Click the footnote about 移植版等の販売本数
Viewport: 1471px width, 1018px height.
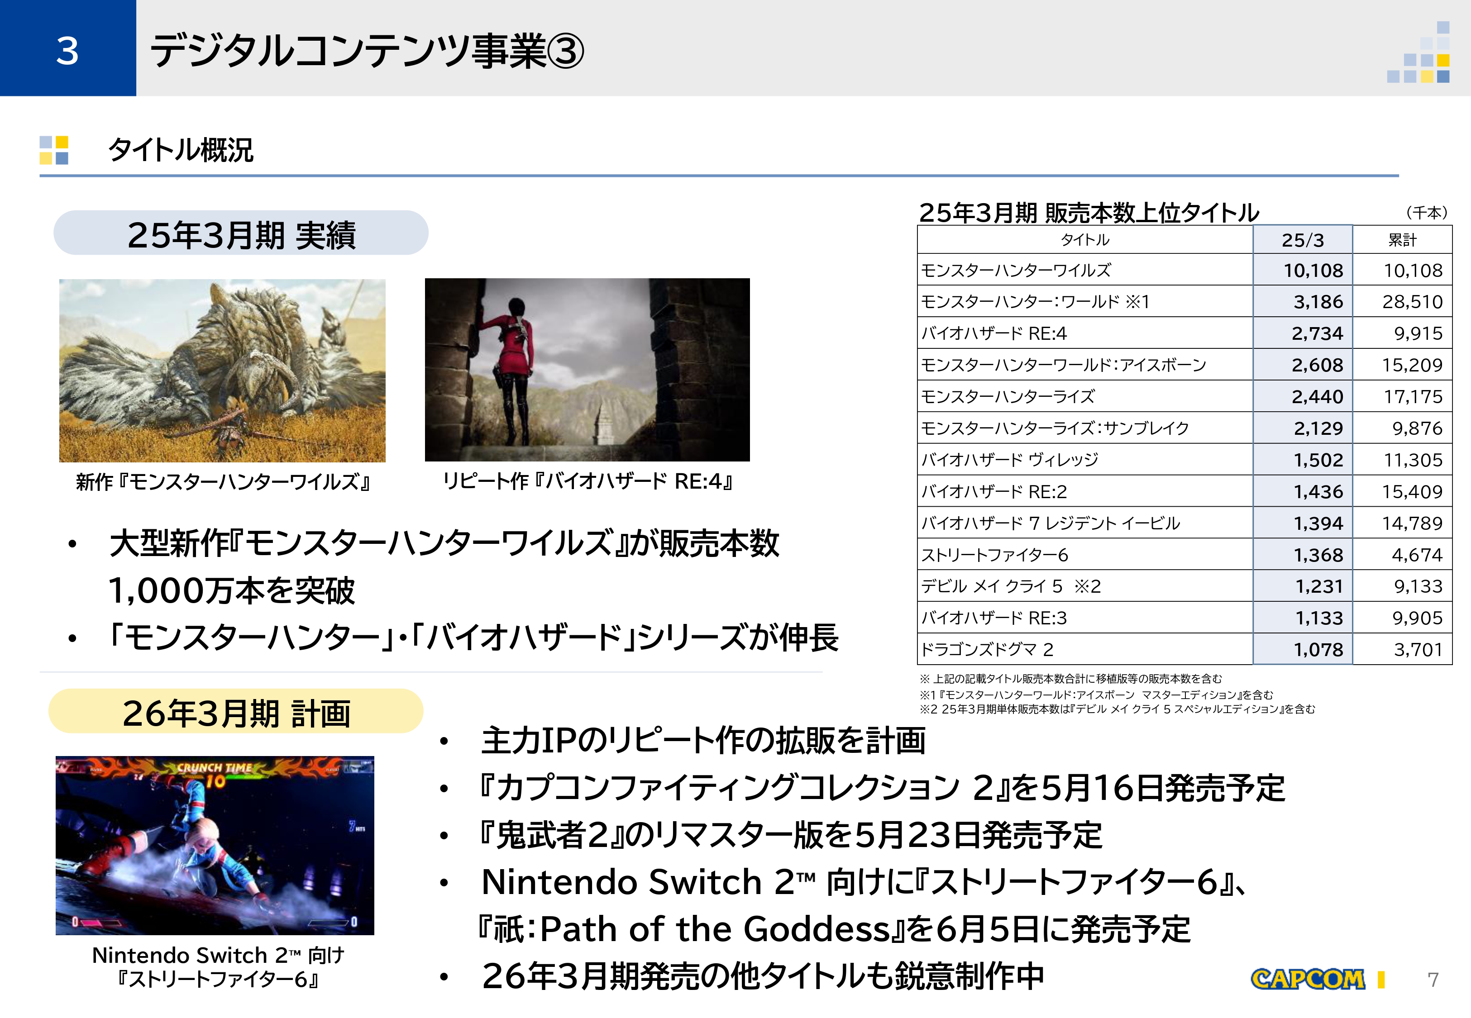pos(1071,679)
